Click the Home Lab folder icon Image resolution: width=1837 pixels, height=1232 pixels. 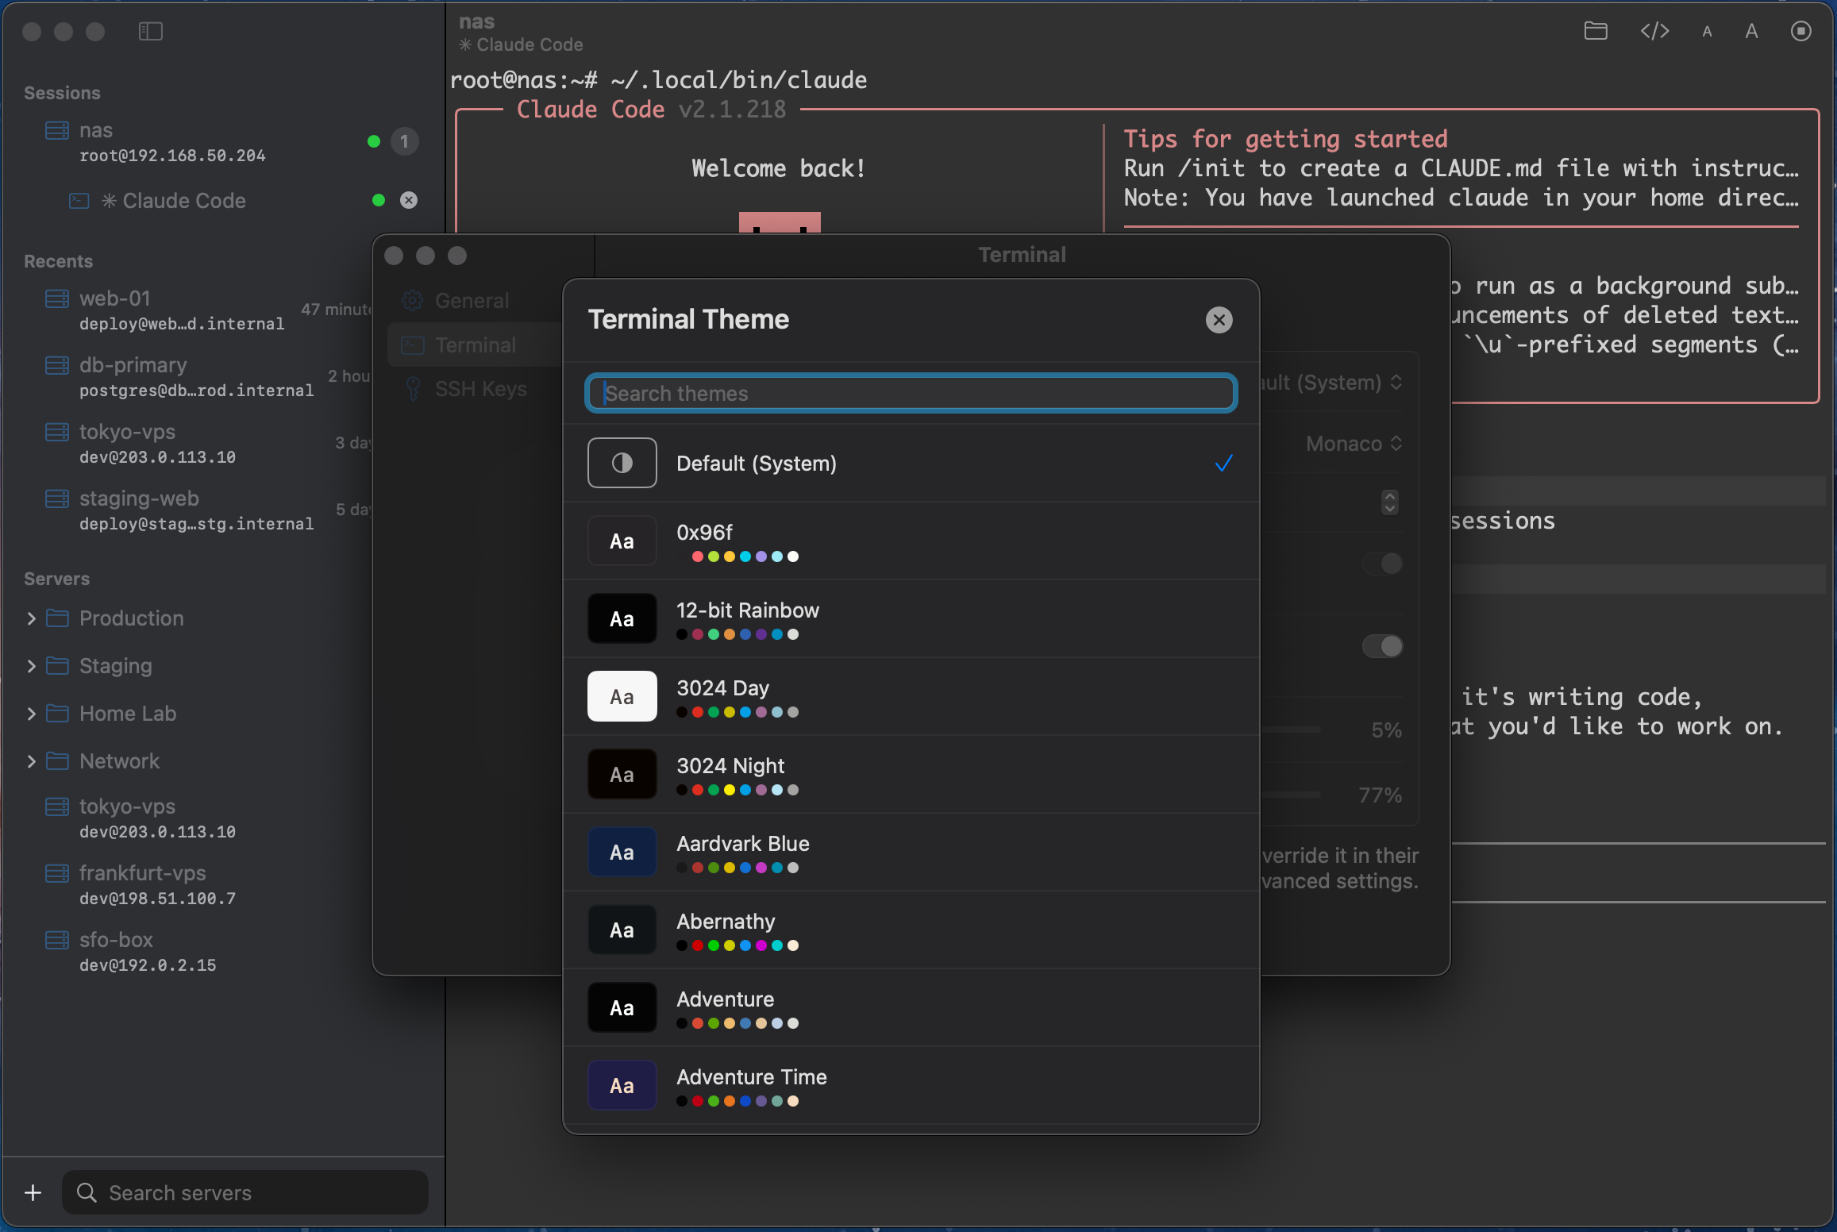(x=57, y=714)
